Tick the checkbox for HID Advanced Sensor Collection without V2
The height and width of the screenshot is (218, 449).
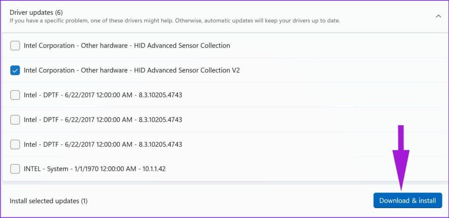15,46
